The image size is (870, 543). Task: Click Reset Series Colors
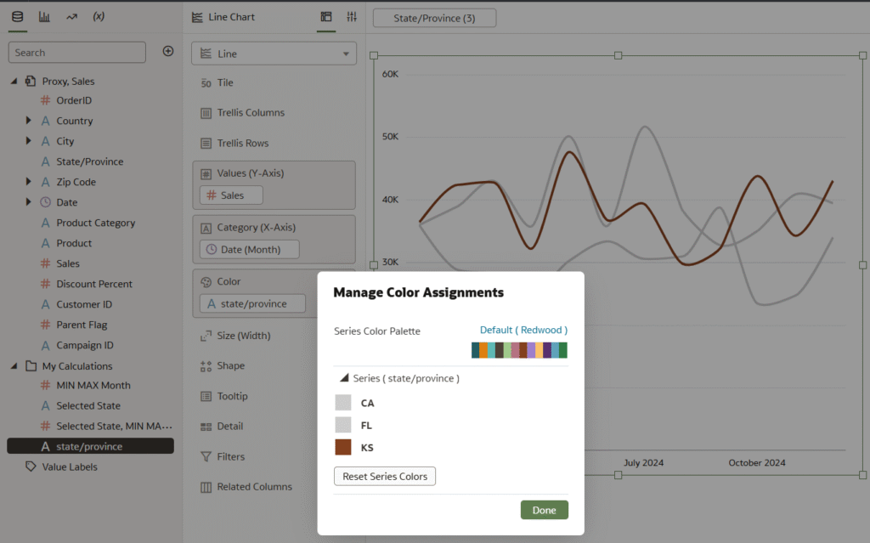click(385, 477)
